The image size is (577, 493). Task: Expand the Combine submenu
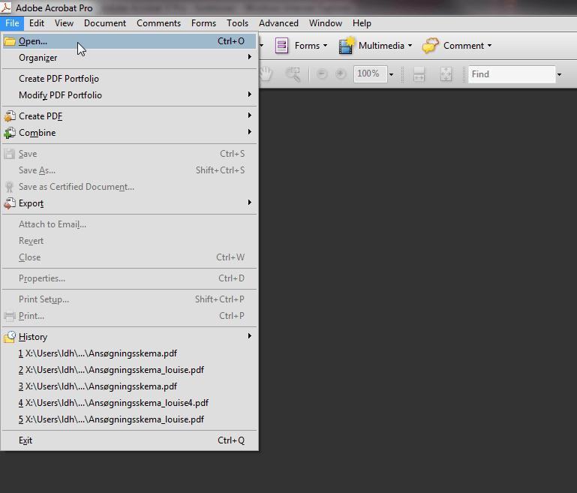point(250,132)
